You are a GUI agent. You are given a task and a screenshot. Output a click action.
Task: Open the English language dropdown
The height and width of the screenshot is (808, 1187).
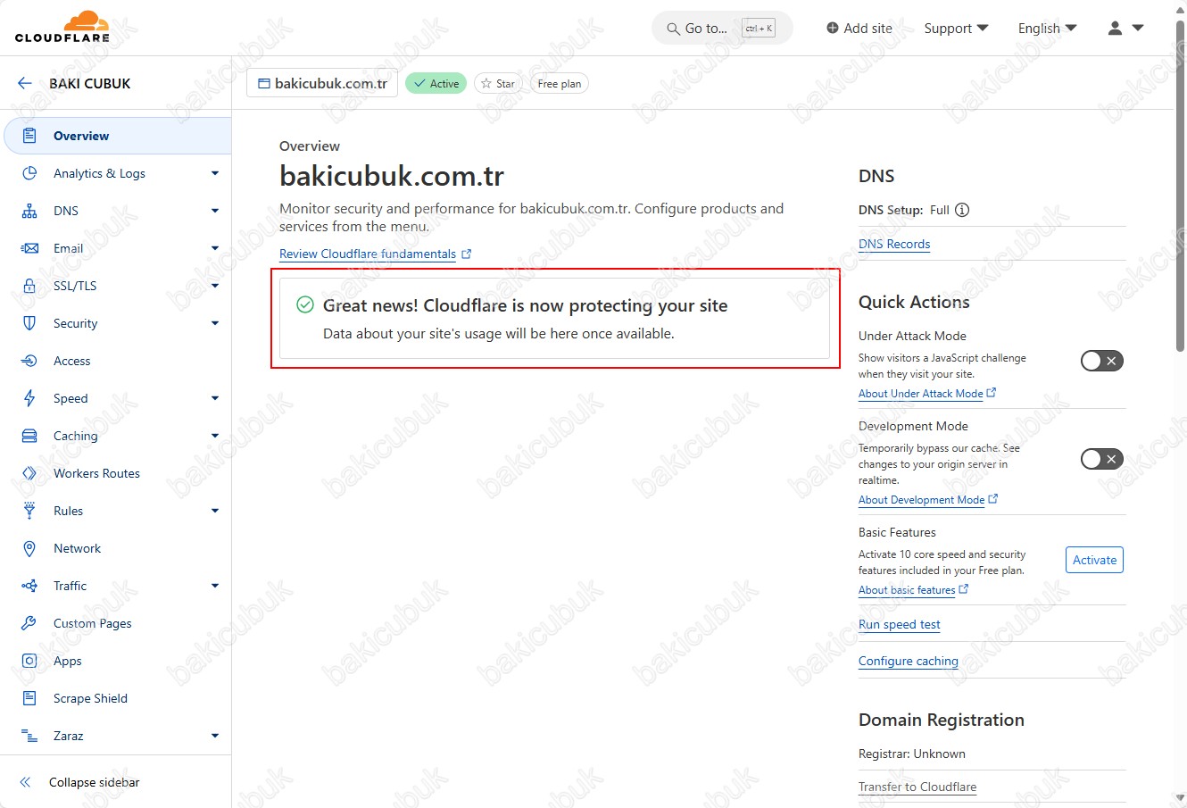tap(1047, 28)
